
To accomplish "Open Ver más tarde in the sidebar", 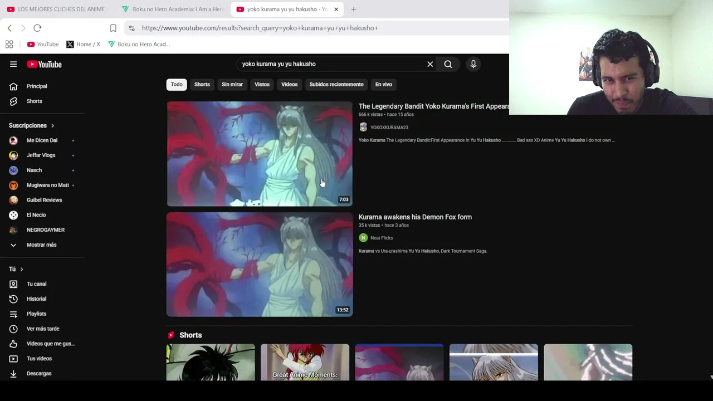I will coord(42,329).
